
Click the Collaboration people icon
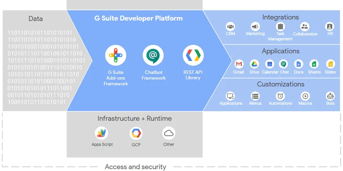pyautogui.click(x=305, y=27)
